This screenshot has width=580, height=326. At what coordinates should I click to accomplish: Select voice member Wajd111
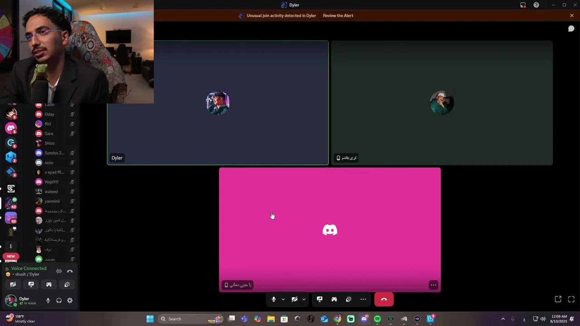55,182
